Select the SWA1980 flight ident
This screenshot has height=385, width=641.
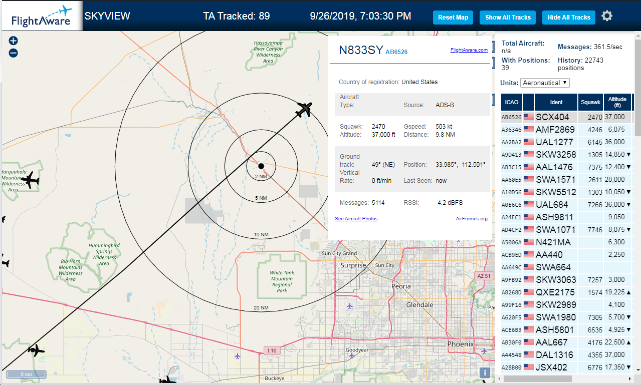(x=556, y=317)
